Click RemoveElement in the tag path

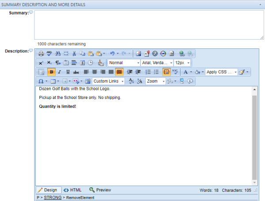(x=80, y=197)
